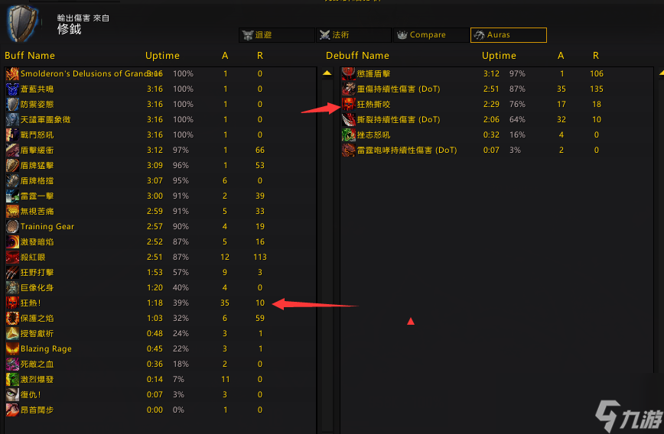Sort buff list by A column header
This screenshot has height=434, width=664.
pos(225,56)
